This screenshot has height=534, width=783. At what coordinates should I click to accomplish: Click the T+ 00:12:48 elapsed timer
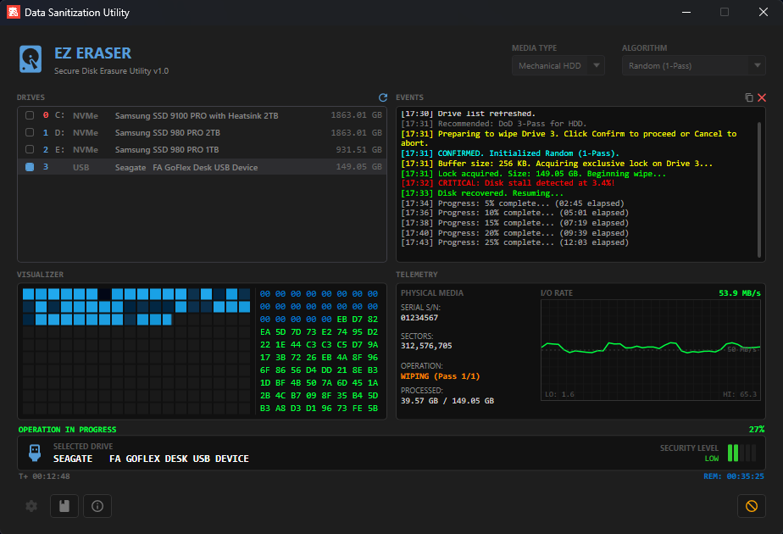point(44,476)
